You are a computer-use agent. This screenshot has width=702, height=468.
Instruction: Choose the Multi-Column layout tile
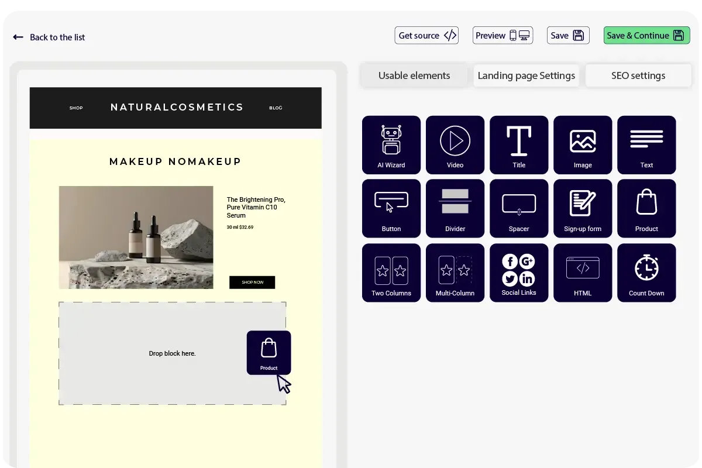tap(455, 273)
